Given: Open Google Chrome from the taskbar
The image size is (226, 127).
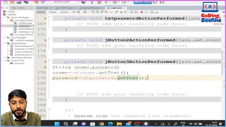Looking at the screenshot, I should coord(101,124).
